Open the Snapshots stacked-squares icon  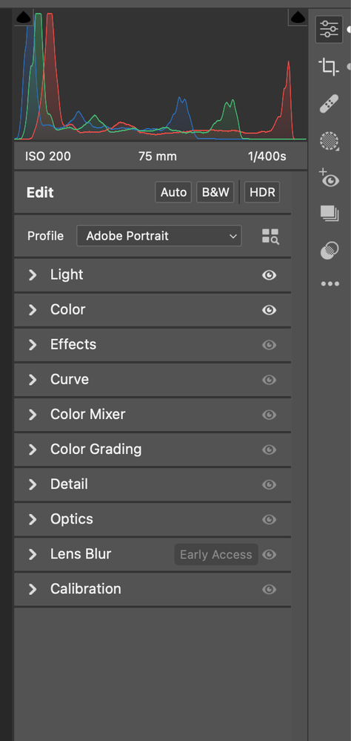(x=330, y=213)
